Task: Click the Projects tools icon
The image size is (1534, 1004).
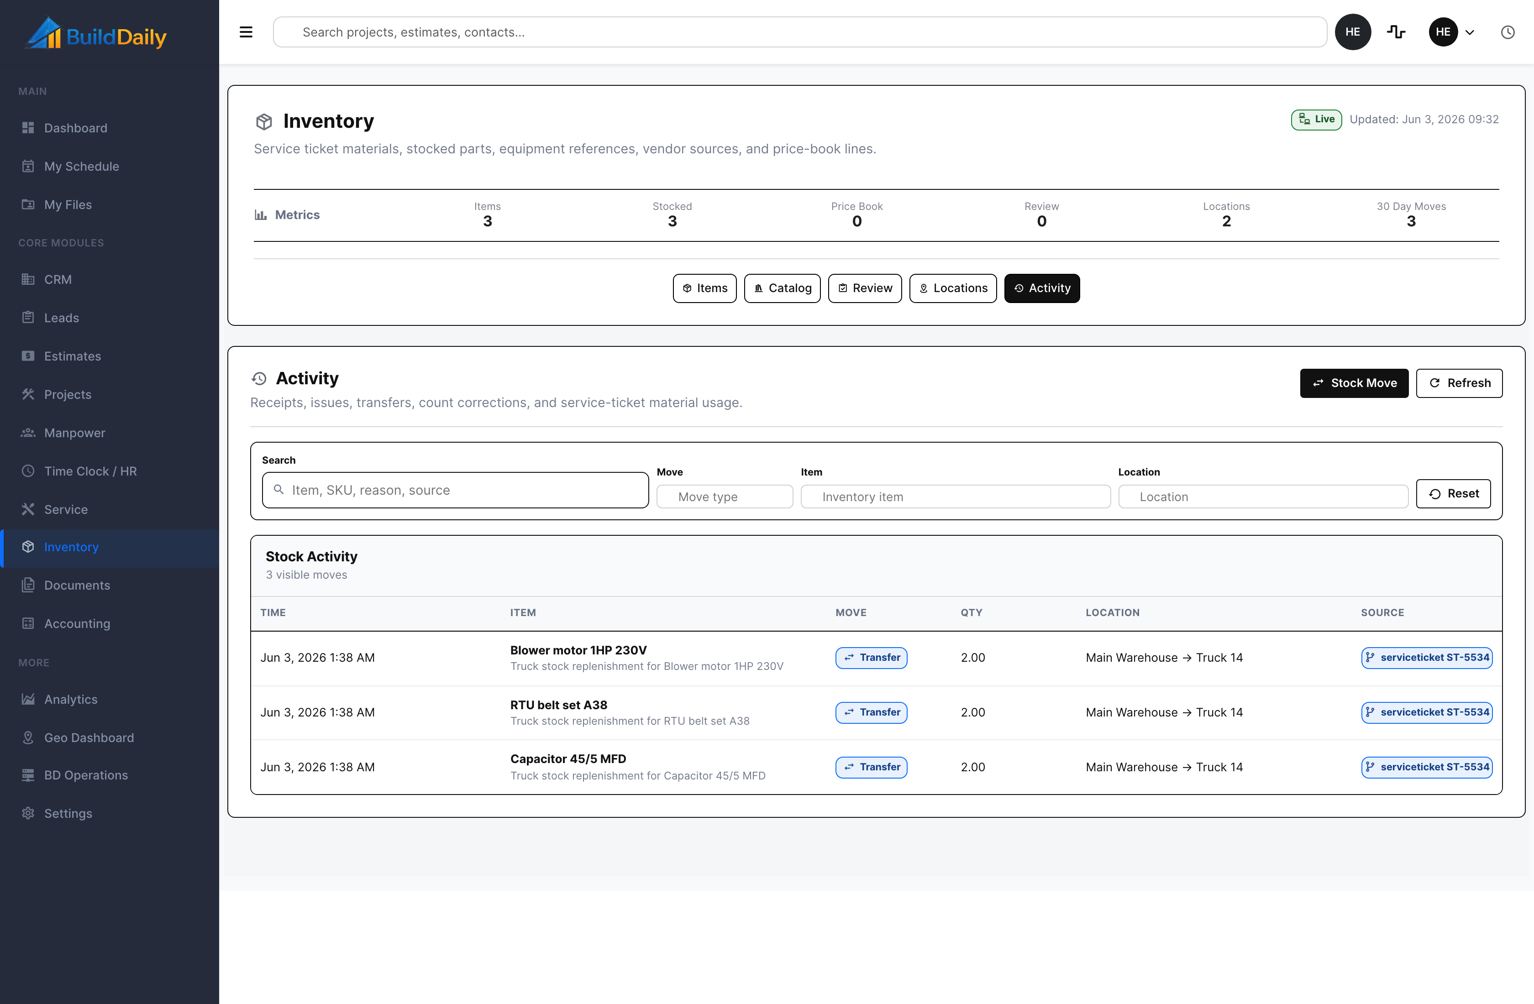Action: click(x=28, y=394)
